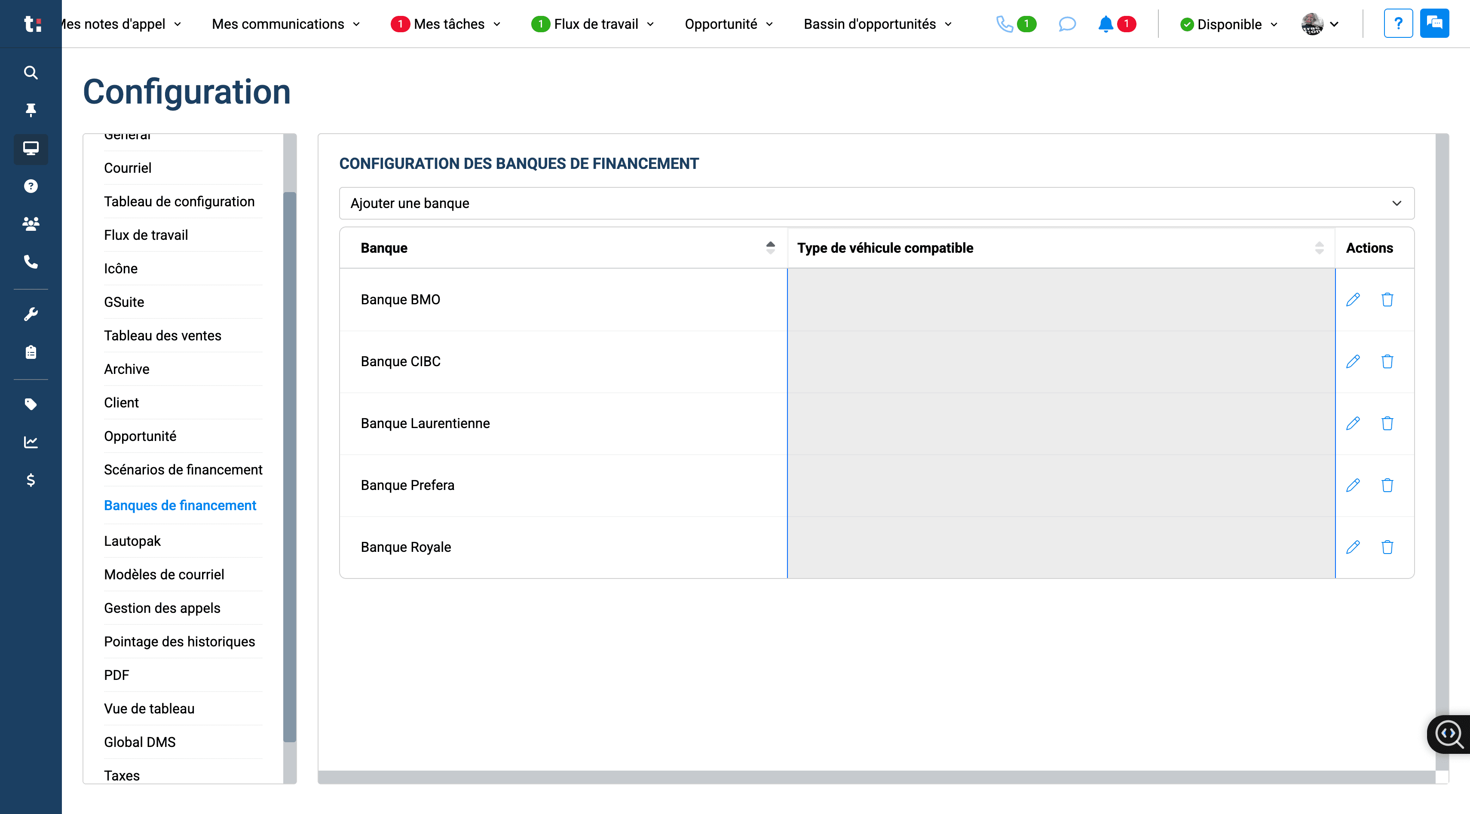Delete Banque CIBC with the trash icon
Viewport: 1470px width, 814px height.
(x=1387, y=361)
